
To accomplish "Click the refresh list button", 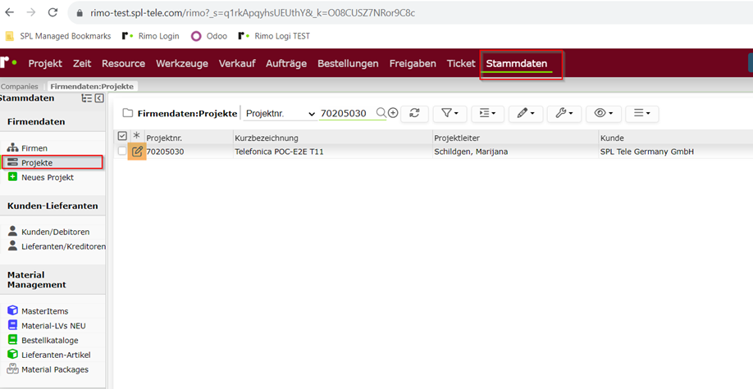I will coord(414,113).
